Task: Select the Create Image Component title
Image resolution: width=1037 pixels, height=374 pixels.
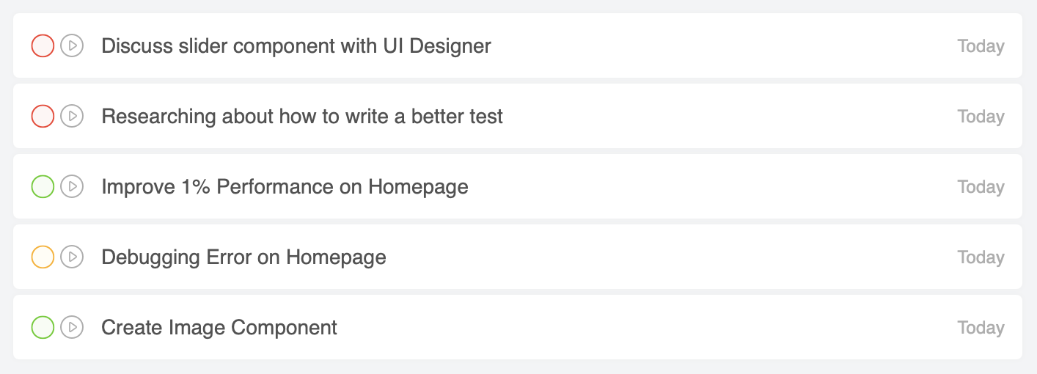Action: [x=219, y=327]
